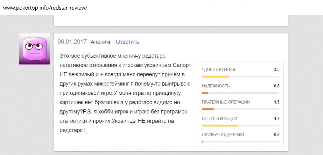Image resolution: width=323 pixels, height=155 pixels.
Task: Select the ПЛАТЕЖНЫЕ ОПЕРАЦИИ rating label
Action: (x=226, y=102)
